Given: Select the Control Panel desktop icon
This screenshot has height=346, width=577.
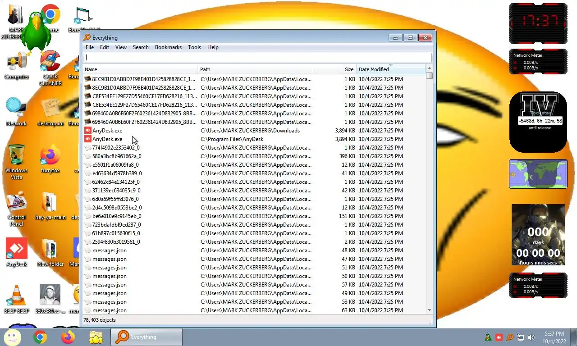Looking at the screenshot, I should tap(17, 209).
